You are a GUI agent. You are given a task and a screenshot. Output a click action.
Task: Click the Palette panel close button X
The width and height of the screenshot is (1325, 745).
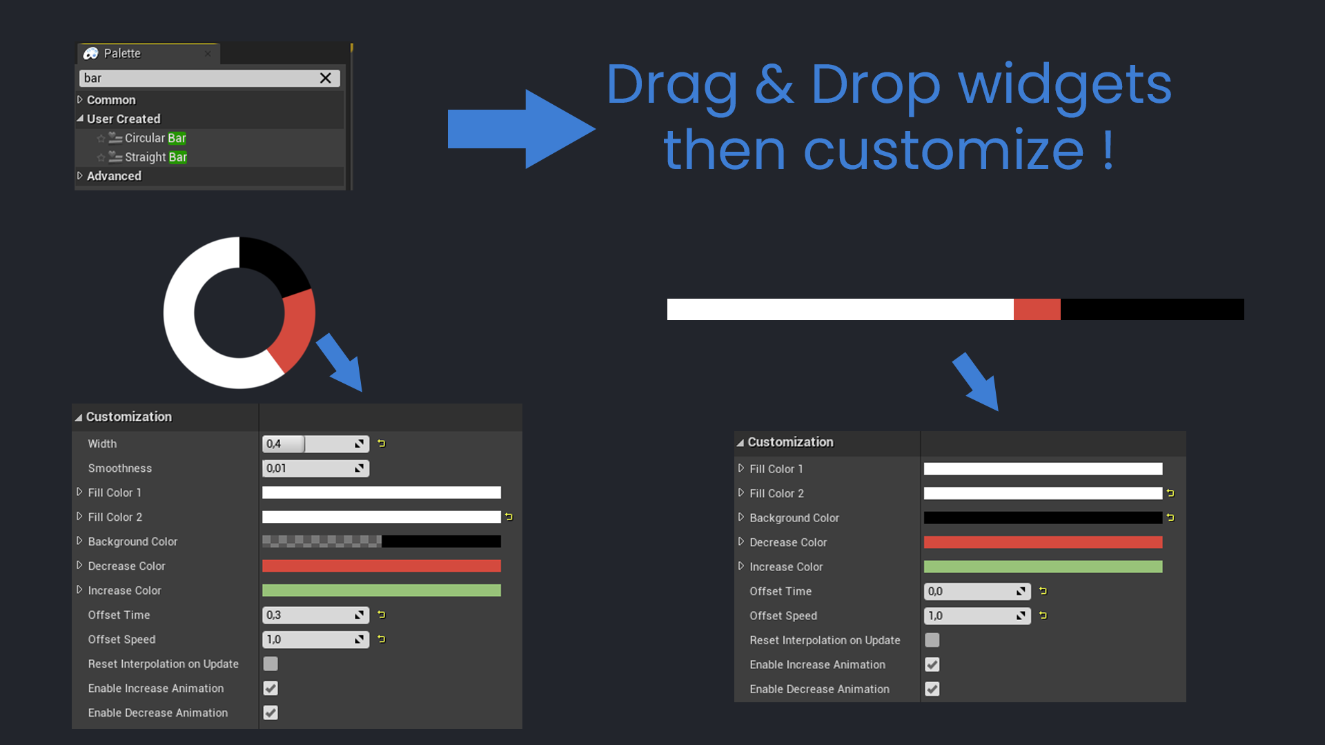click(x=205, y=52)
